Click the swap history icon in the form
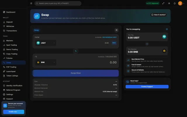Image resolution: width=187 pixels, height=117 pixels. (x=117, y=30)
